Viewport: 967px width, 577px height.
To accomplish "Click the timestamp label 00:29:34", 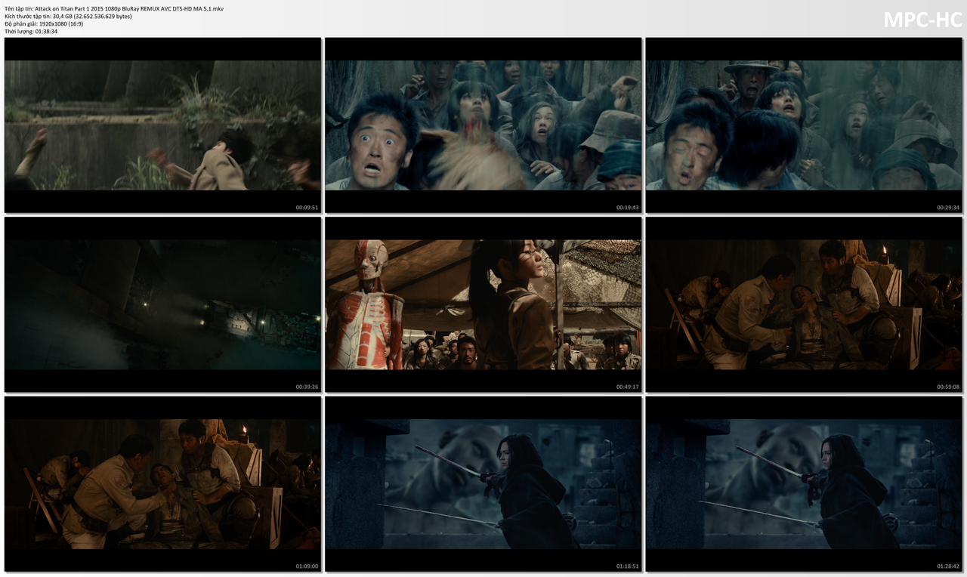I will 948,208.
